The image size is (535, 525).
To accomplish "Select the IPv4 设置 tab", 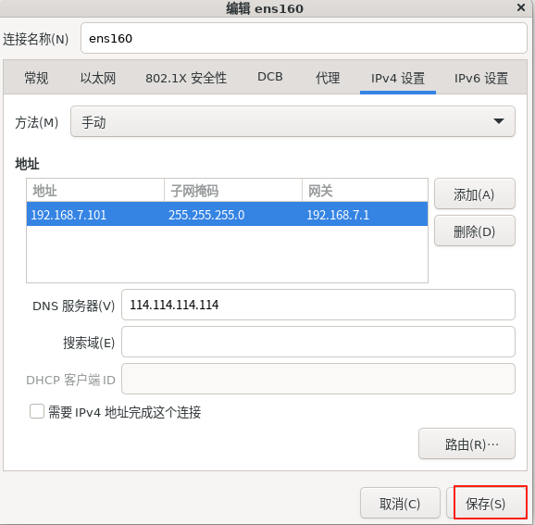I will pos(398,78).
